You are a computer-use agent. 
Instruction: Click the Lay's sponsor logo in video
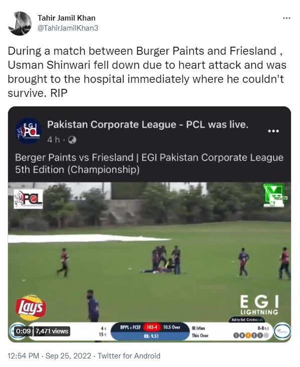(x=31, y=308)
